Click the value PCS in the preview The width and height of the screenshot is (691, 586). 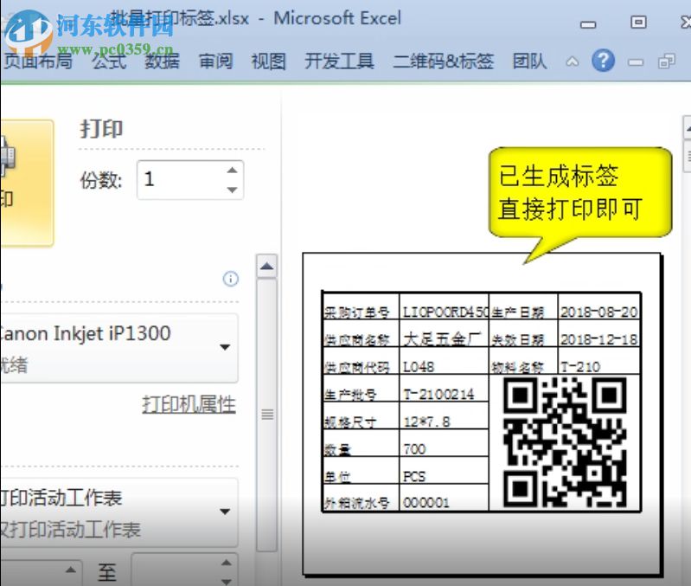(x=414, y=476)
